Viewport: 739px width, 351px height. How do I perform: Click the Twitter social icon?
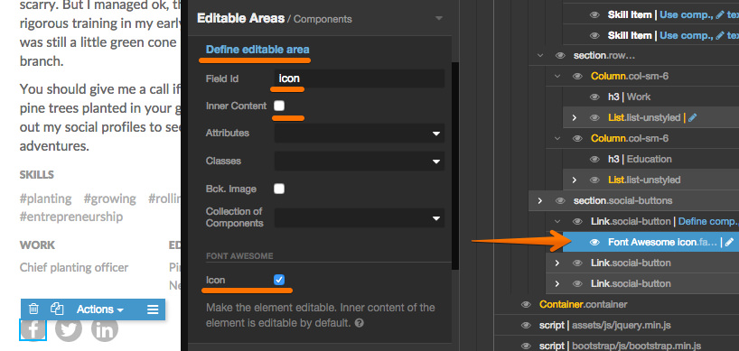(x=69, y=329)
